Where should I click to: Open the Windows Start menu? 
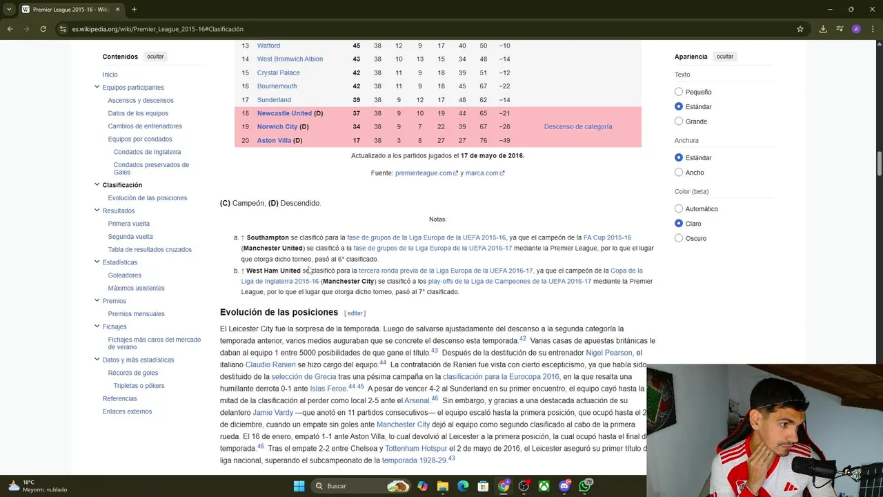point(299,486)
